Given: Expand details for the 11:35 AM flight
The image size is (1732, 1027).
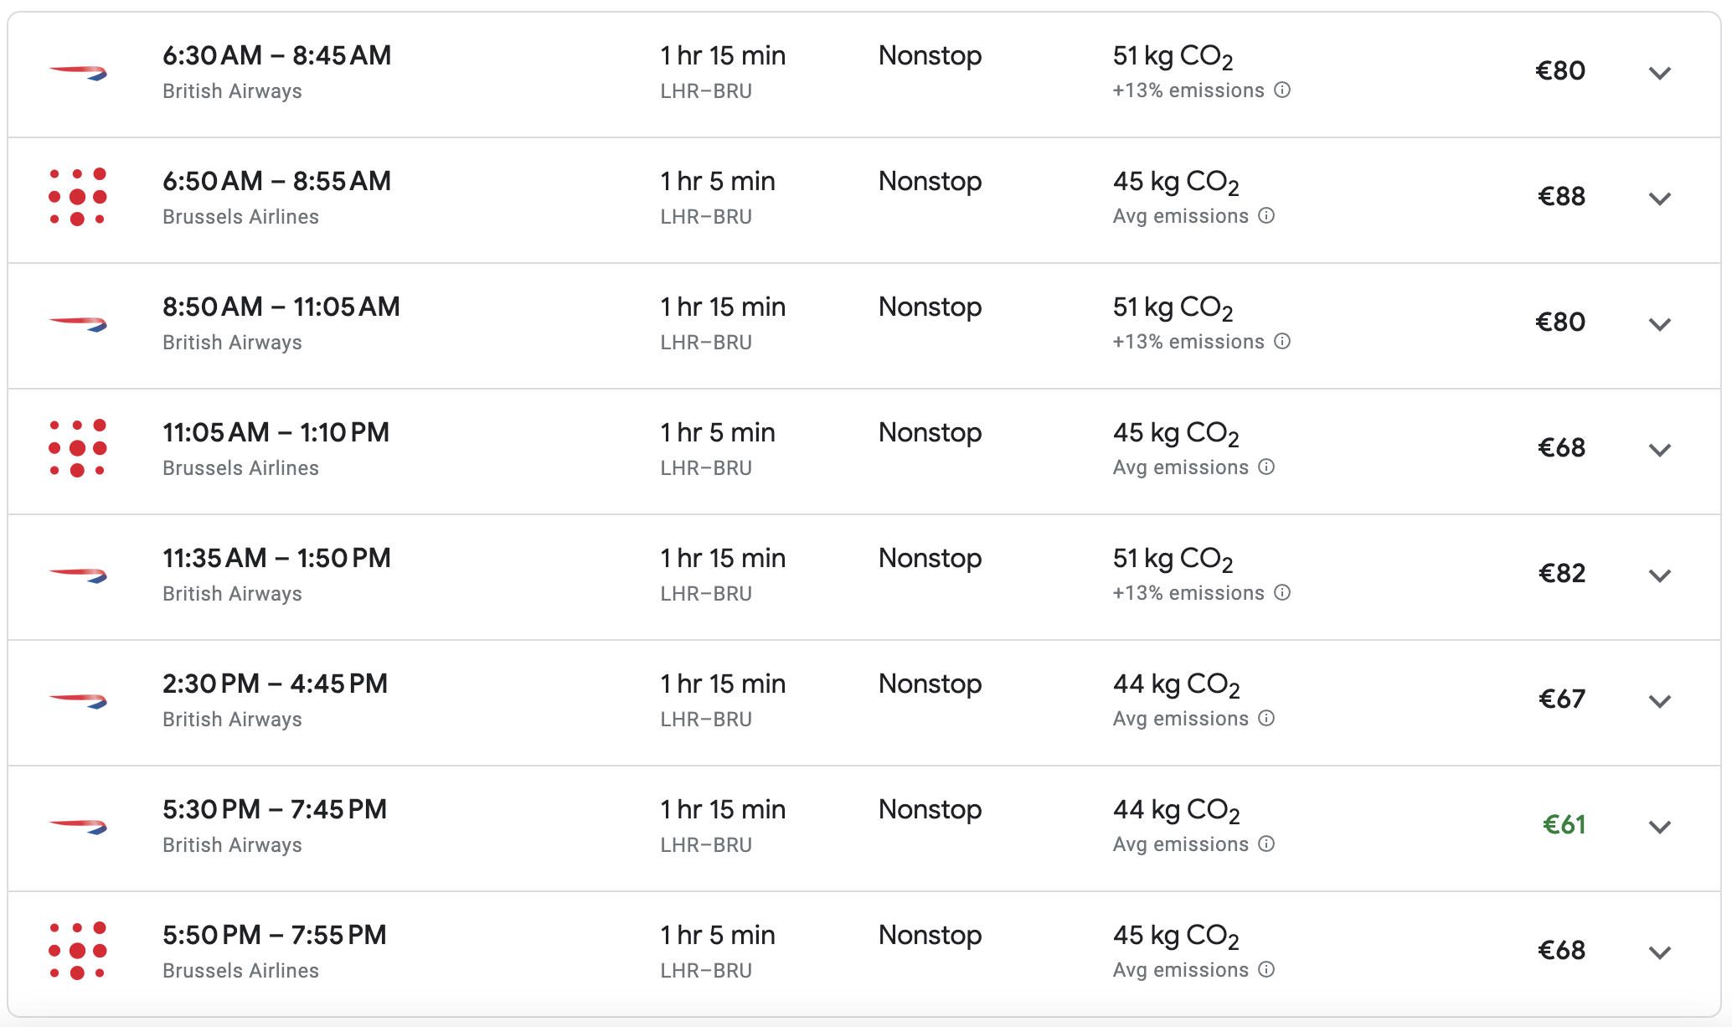Looking at the screenshot, I should [1659, 575].
